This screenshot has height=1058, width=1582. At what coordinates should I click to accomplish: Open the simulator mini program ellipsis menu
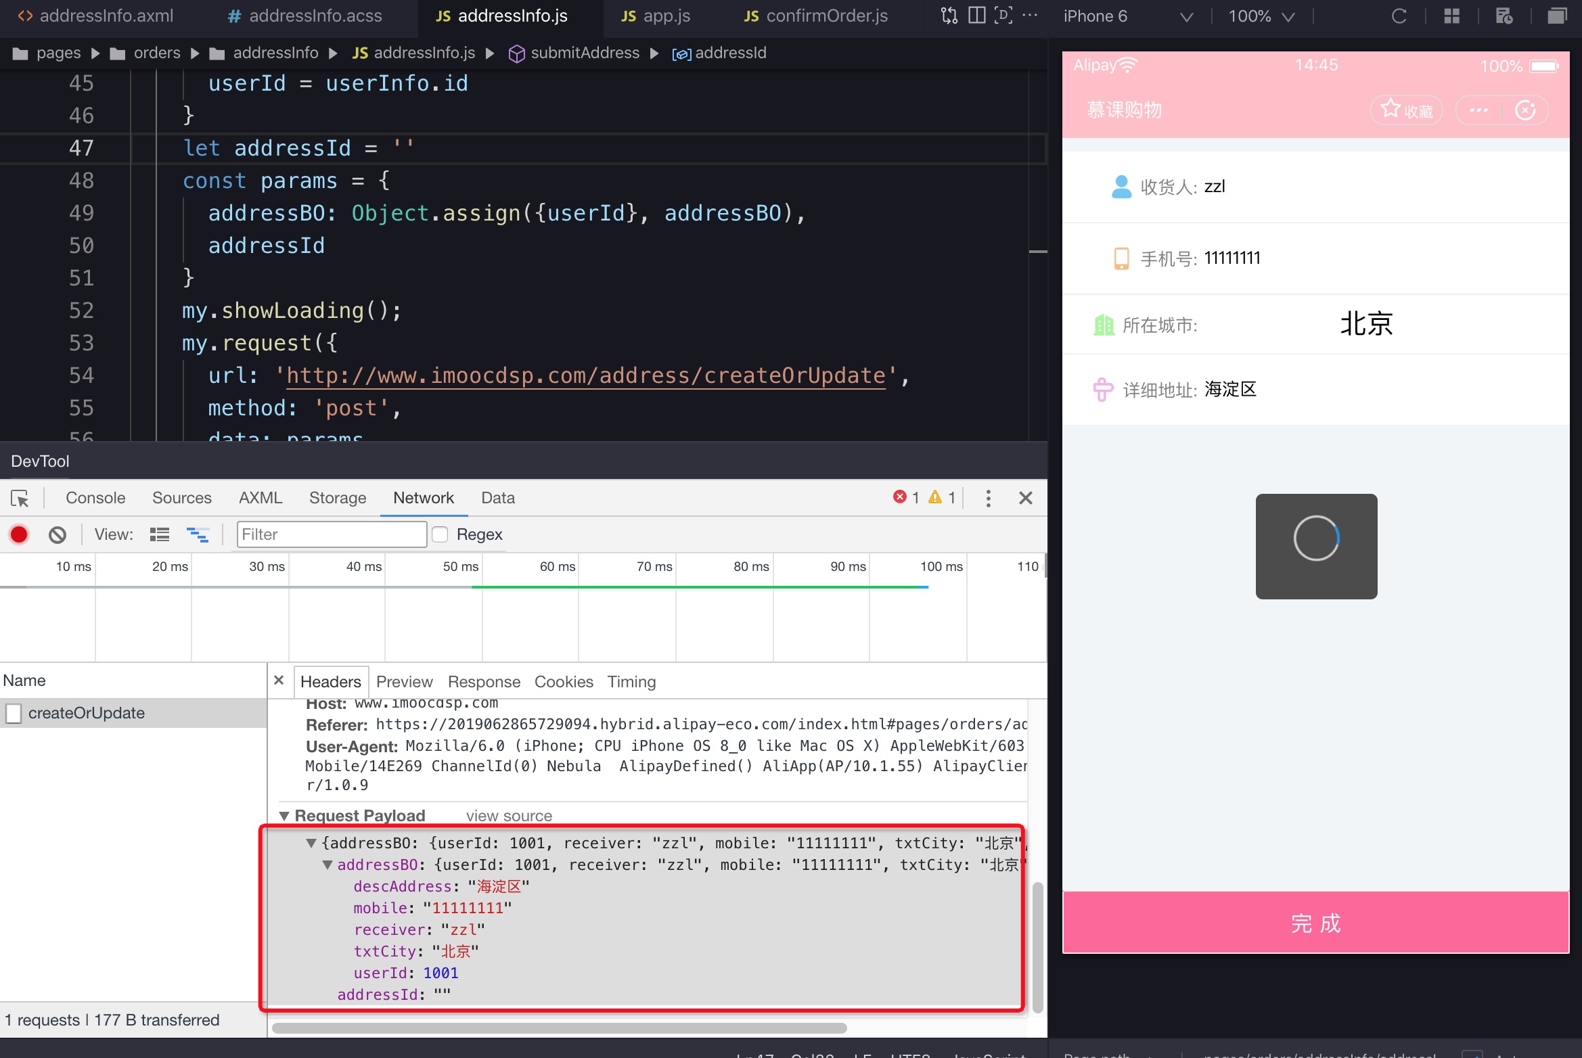tap(1479, 110)
